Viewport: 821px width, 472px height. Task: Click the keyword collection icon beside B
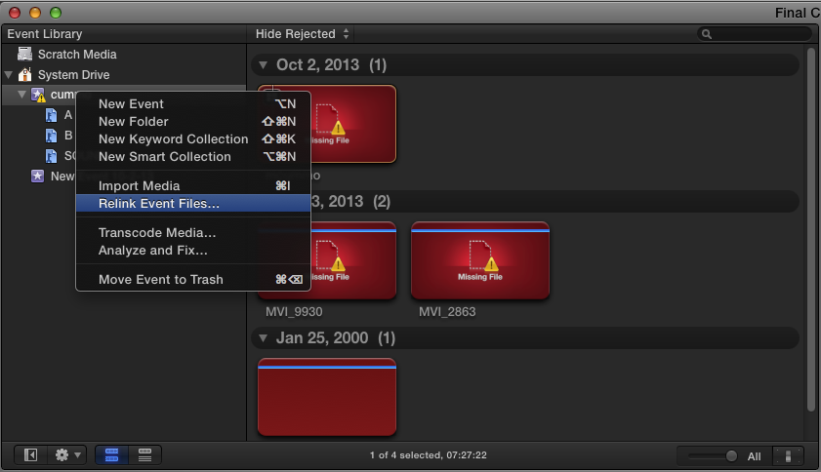51,136
